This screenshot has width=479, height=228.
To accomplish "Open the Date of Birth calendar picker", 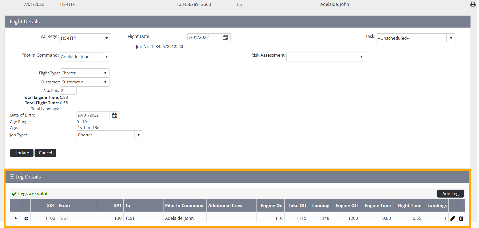I will pos(115,115).
